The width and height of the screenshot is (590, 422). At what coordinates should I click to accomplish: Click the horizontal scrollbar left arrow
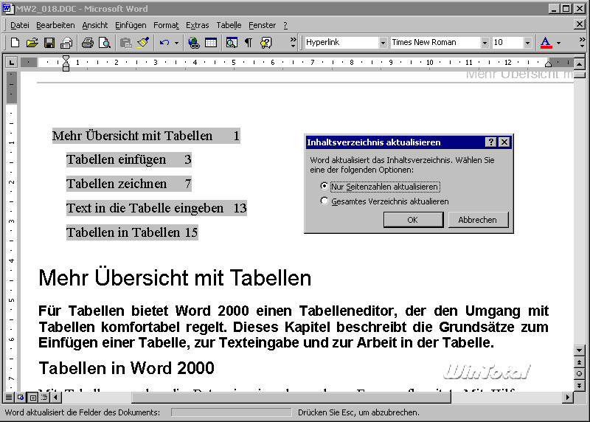(x=56, y=397)
